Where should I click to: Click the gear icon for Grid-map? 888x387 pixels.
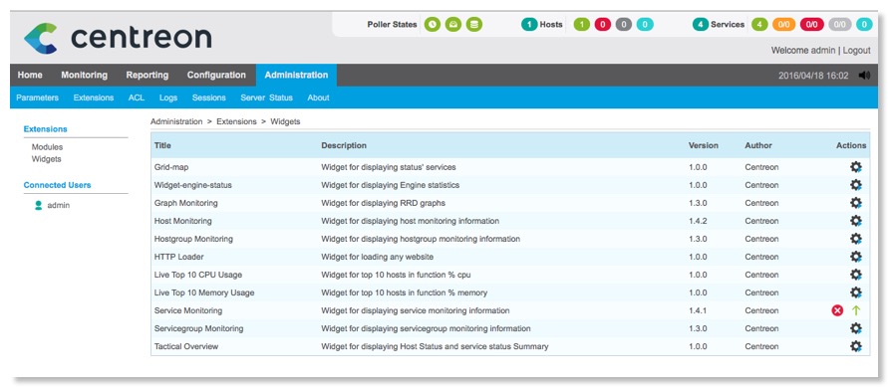tap(856, 167)
